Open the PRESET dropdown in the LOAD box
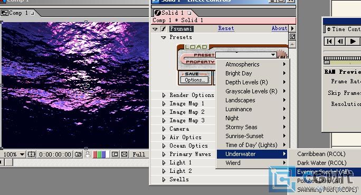Screen dimensions: 361x195 click(246, 55)
